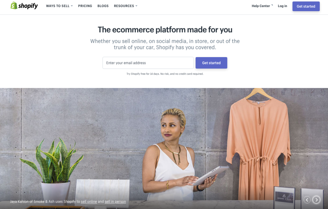Open the Resources menu
The image size is (328, 209).
pyautogui.click(x=124, y=6)
